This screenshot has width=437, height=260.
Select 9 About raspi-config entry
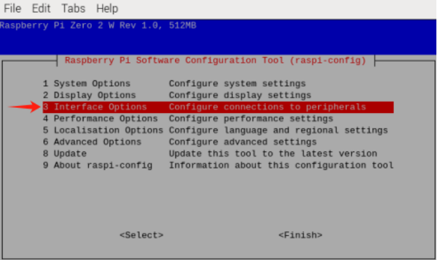(98, 165)
